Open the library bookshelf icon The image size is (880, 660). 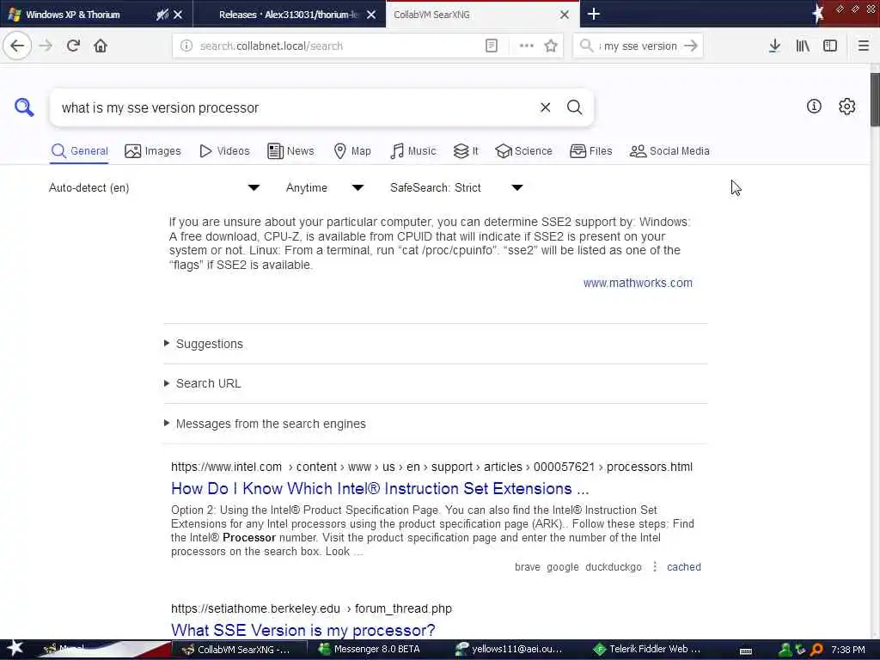(803, 46)
